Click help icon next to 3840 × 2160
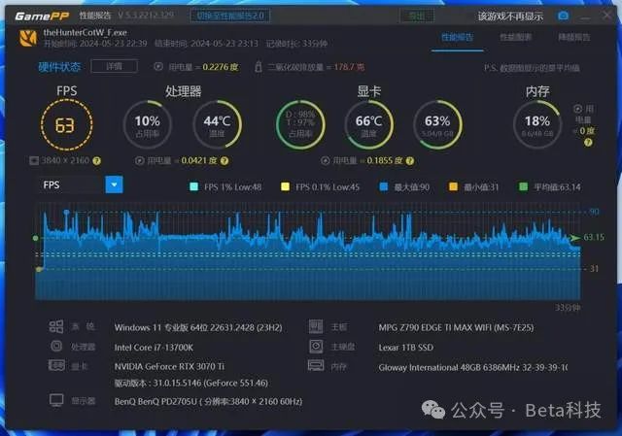The height and width of the screenshot is (436, 622). pyautogui.click(x=97, y=161)
